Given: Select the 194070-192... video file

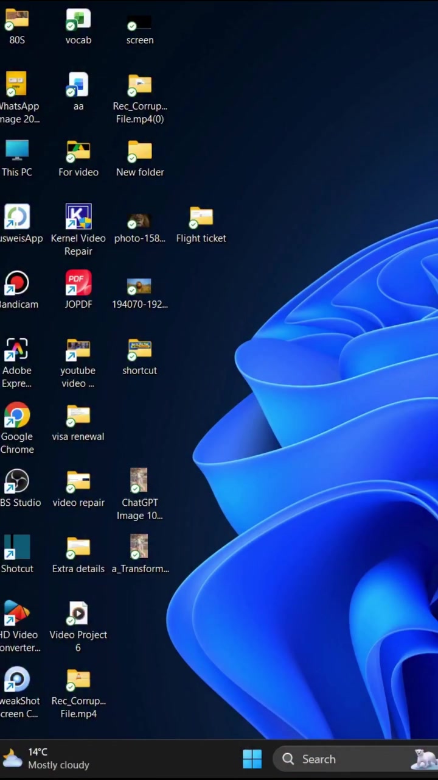Looking at the screenshot, I should (x=139, y=286).
